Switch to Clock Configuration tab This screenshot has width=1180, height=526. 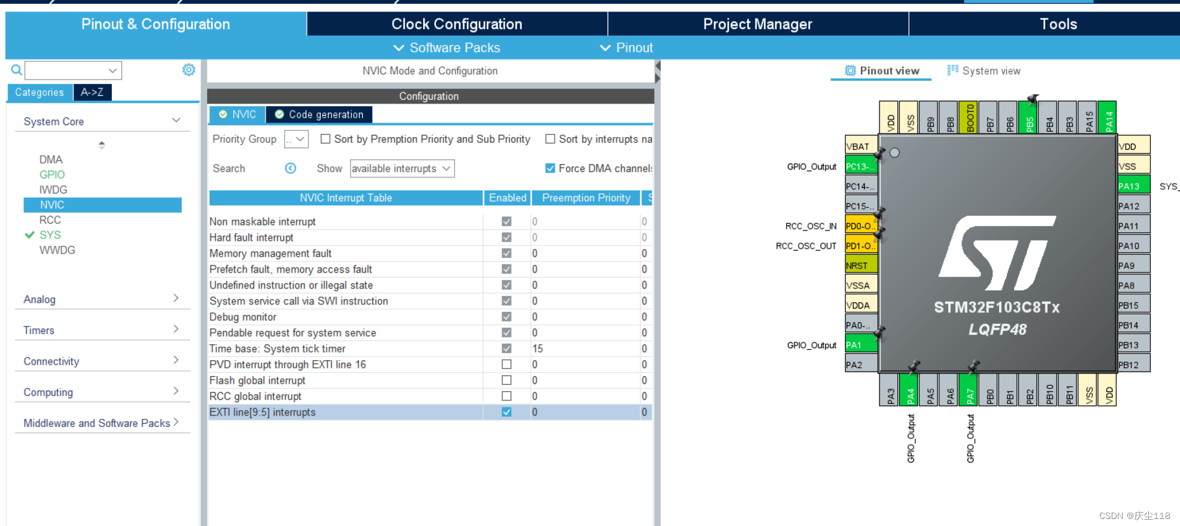coord(457,24)
